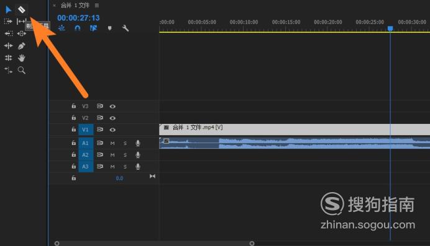Click the blue playhead marker on ruler
The image size is (430, 246).
click(x=390, y=29)
